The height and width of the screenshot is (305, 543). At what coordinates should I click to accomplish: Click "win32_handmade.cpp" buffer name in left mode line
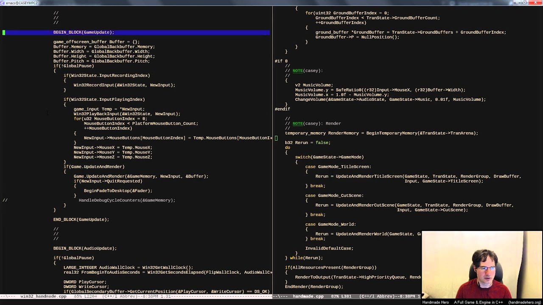(43, 297)
